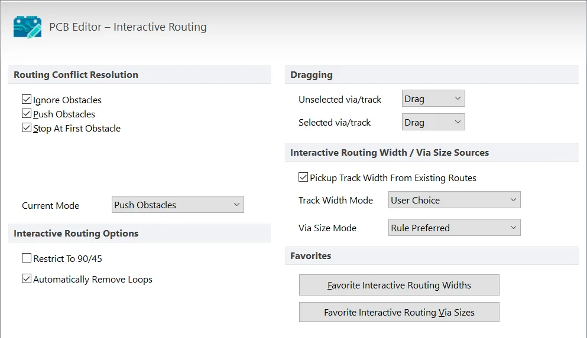Open the Selected via/track dropdown
587x338 pixels.
coord(433,122)
